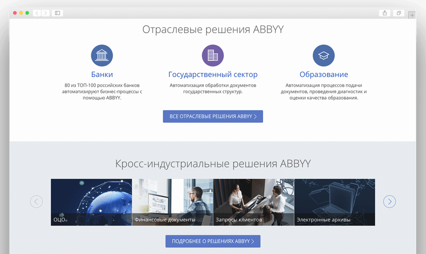The height and width of the screenshot is (254, 426).
Task: Show previous carousel slide arrow
Action: pos(37,202)
